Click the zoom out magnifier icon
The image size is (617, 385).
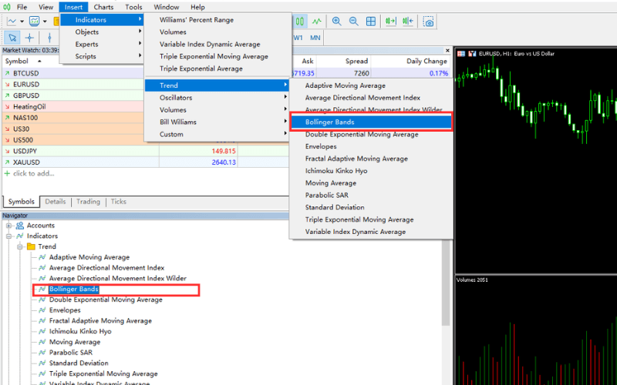(x=354, y=22)
